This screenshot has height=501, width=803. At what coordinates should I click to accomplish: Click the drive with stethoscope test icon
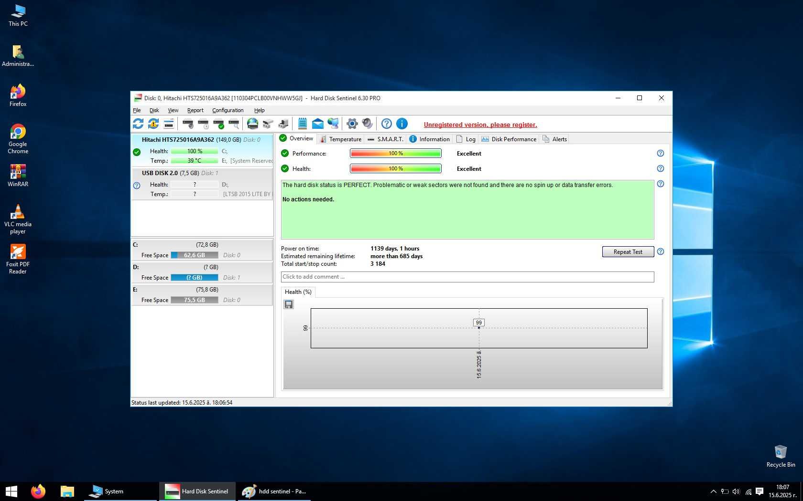tap(188, 124)
